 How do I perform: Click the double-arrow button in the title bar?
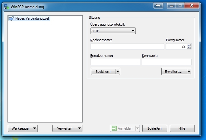(158, 6)
